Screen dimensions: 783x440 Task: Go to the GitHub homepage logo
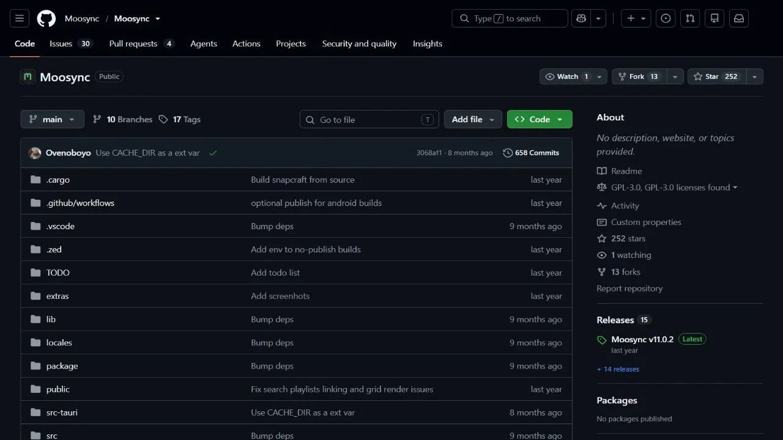tap(46, 18)
